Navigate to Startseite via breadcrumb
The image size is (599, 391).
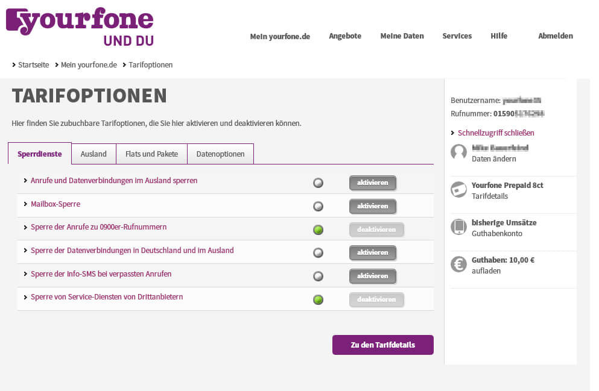[x=33, y=64]
